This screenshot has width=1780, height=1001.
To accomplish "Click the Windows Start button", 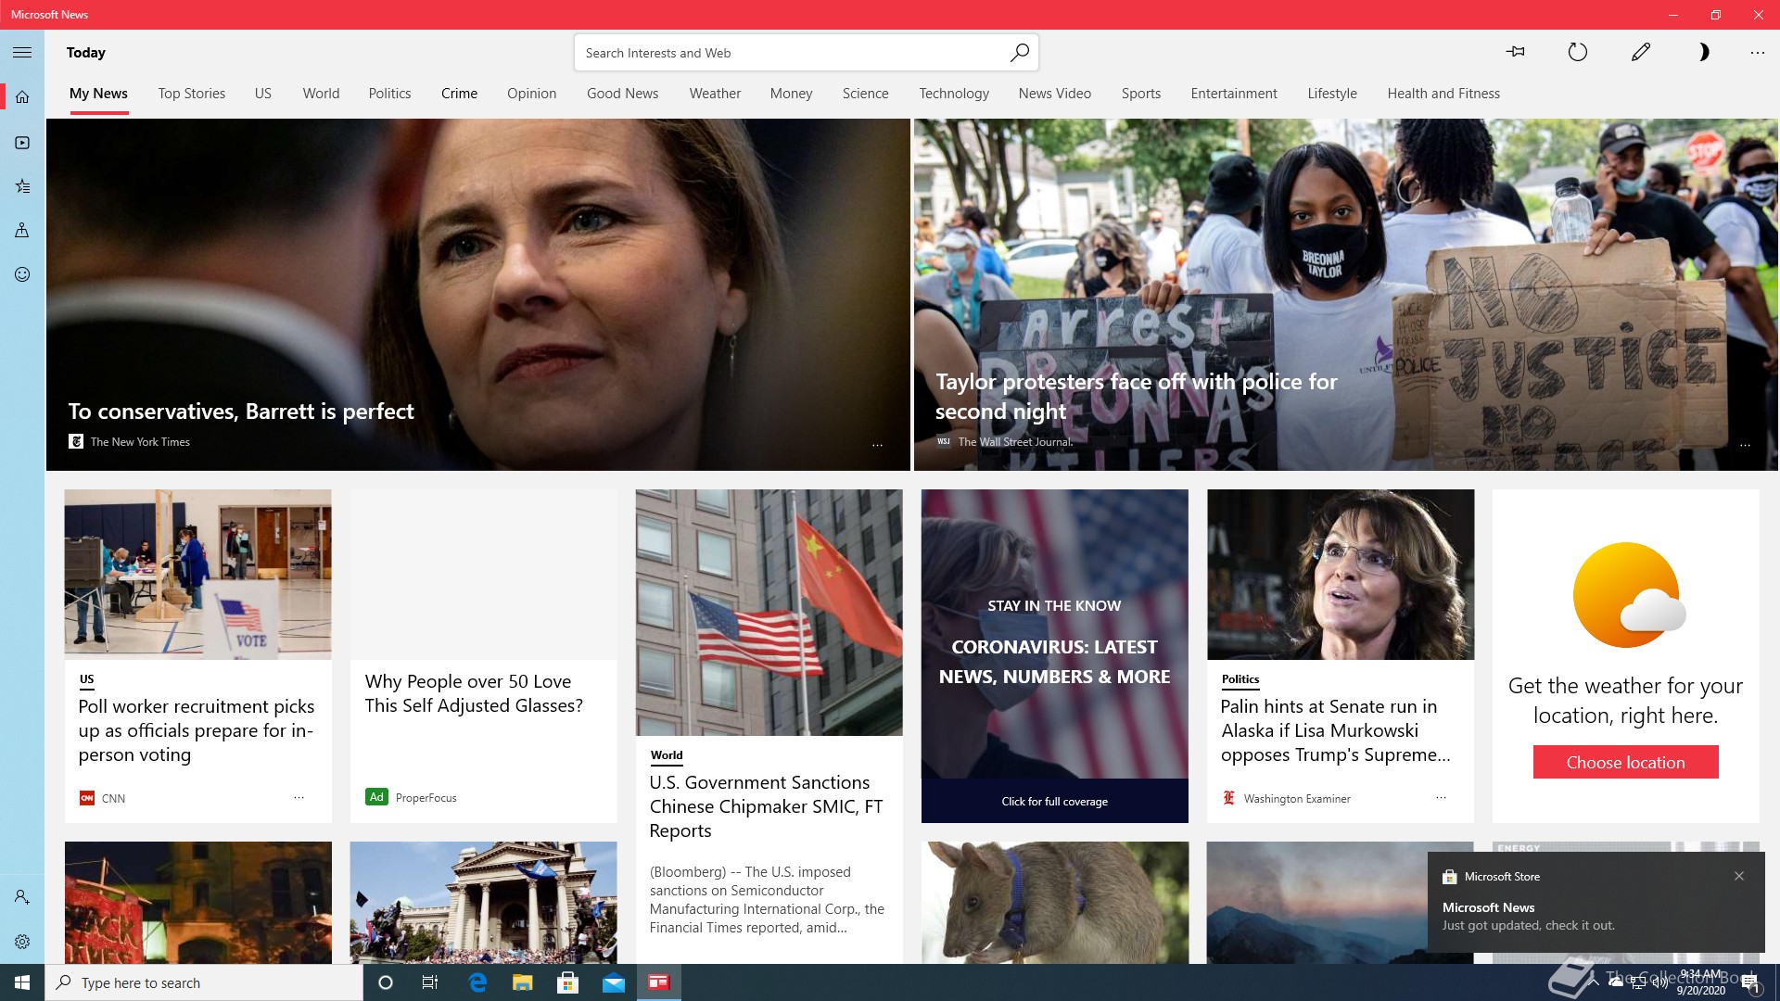I will pyautogui.click(x=22, y=982).
